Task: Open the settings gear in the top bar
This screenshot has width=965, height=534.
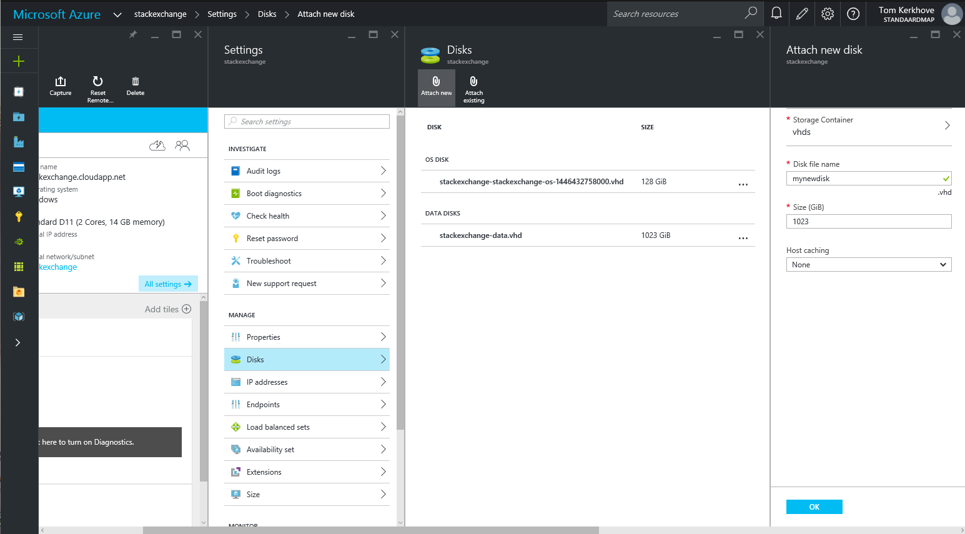Action: point(828,13)
